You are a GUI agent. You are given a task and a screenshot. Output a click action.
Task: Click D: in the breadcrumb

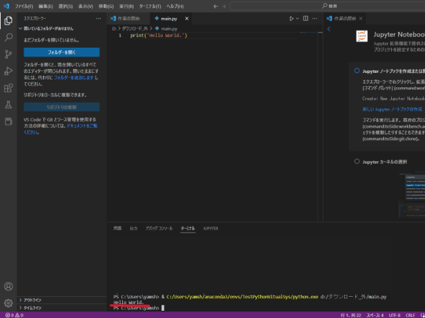(114, 28)
